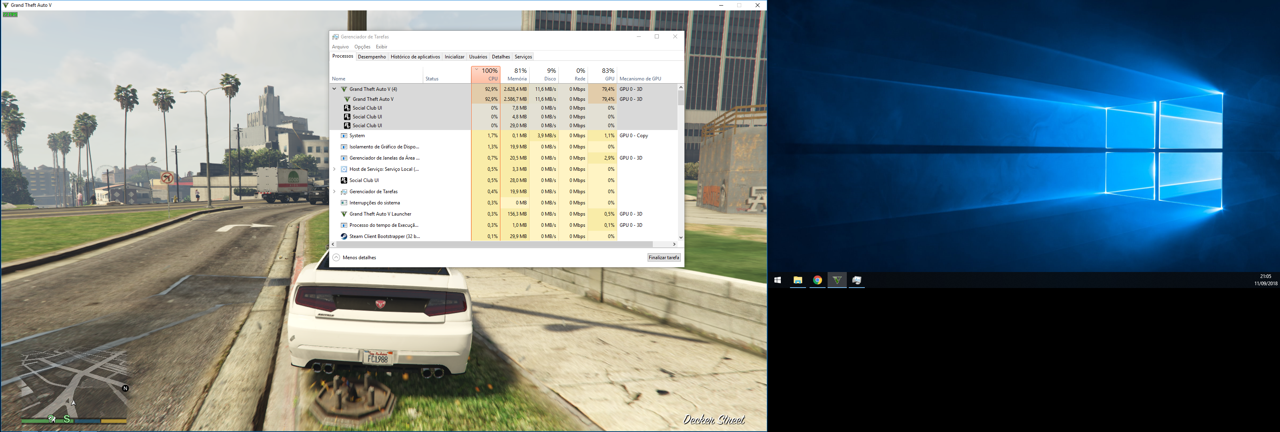The image size is (1280, 432).
Task: Click the Social Club UI icon with 29,0 MB
Action: [x=347, y=126]
